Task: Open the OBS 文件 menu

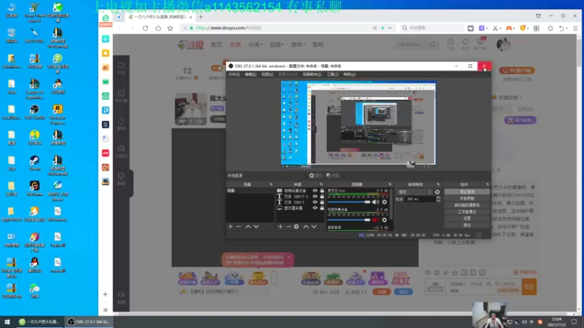Action: pyautogui.click(x=234, y=74)
